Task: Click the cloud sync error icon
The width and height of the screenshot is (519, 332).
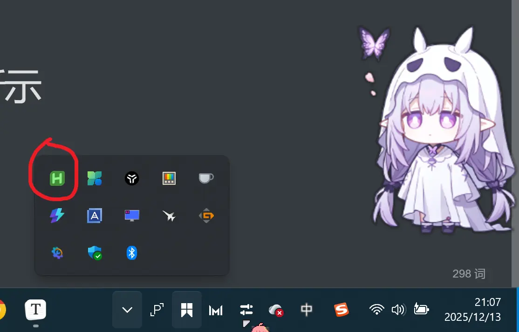Action: (276, 310)
